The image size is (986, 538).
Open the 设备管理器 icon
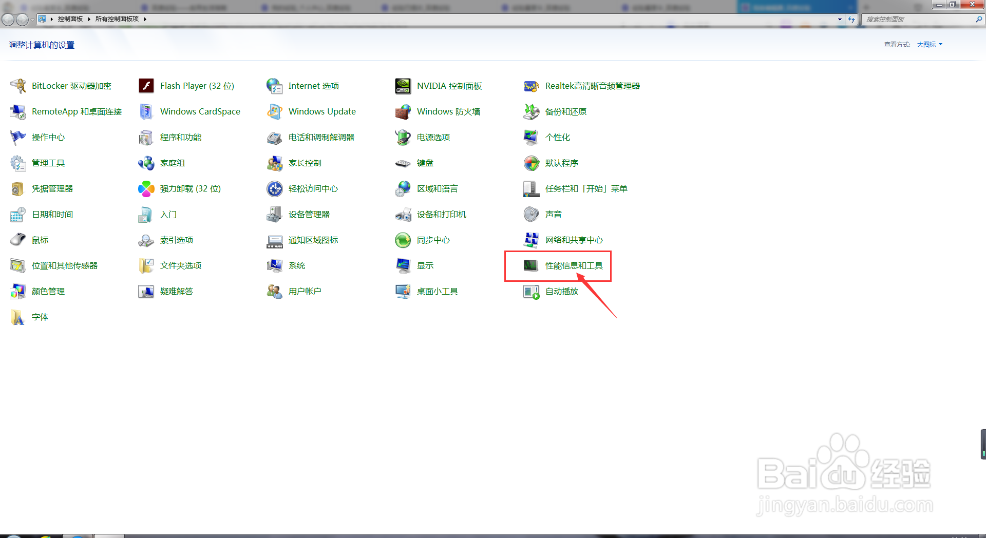point(275,214)
